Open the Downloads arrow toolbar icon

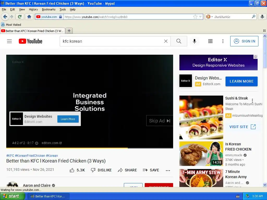click(x=262, y=17)
